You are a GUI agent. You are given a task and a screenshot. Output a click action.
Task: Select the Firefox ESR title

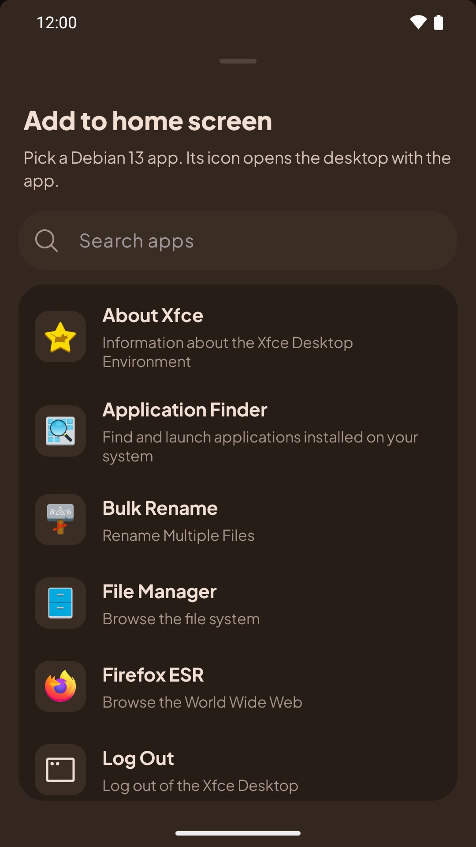click(153, 675)
